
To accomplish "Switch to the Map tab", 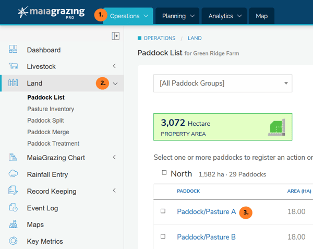I will 261,16.
